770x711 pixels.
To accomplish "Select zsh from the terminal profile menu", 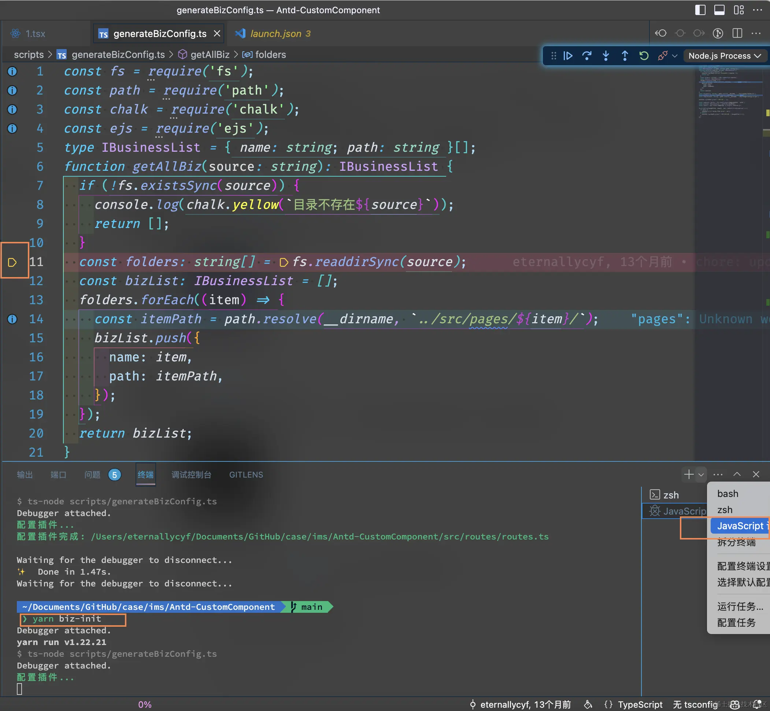I will coord(725,510).
